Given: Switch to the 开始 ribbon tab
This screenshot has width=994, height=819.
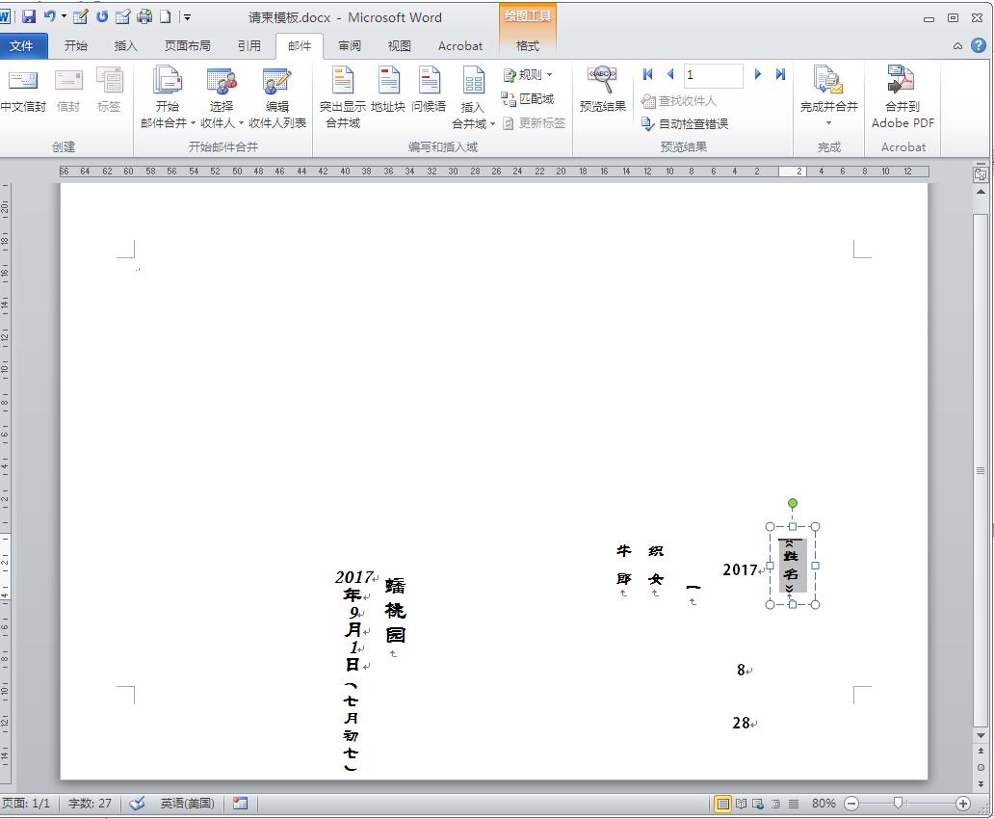Looking at the screenshot, I should pos(75,45).
